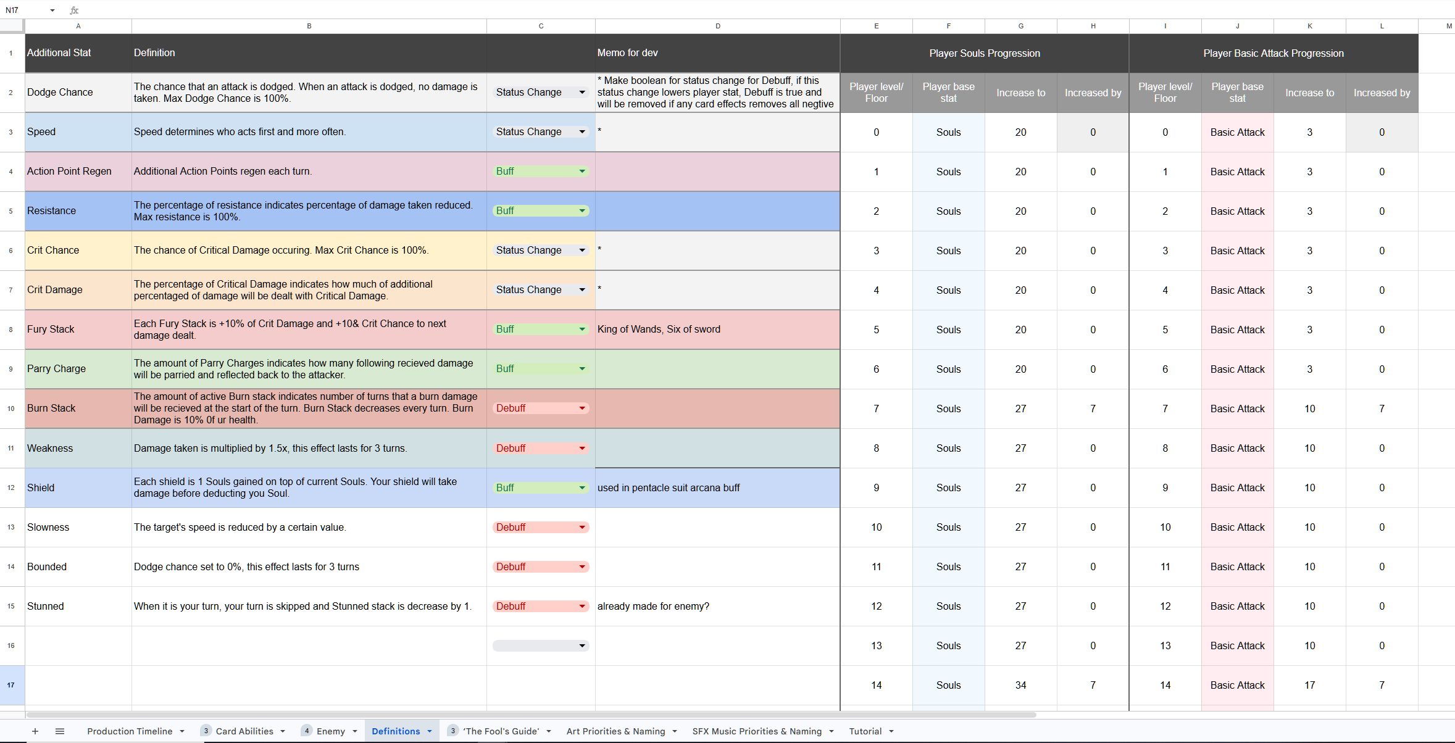Select 'Additional Stat' header cell
The width and height of the screenshot is (1455, 743).
(78, 53)
